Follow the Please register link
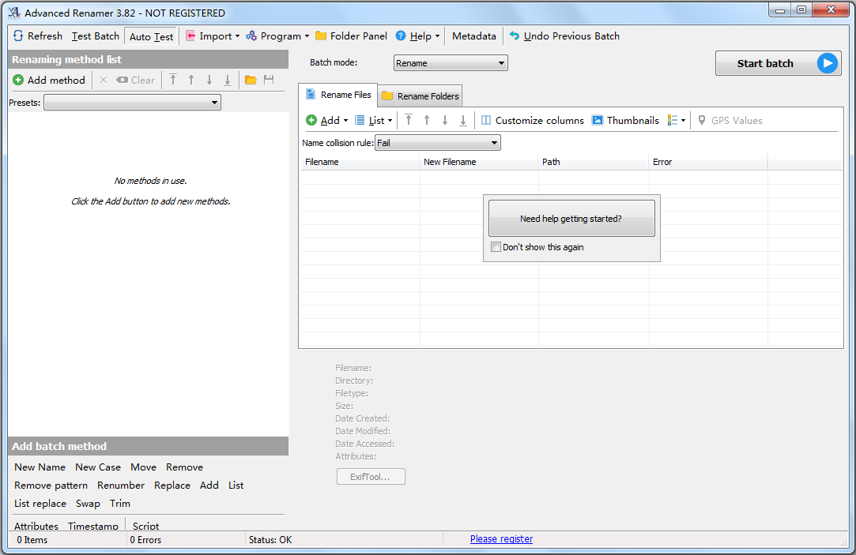Image resolution: width=856 pixels, height=555 pixels. [x=501, y=539]
